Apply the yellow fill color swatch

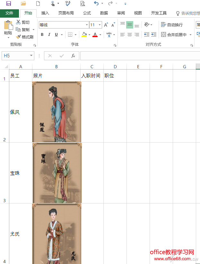[x=84, y=35]
